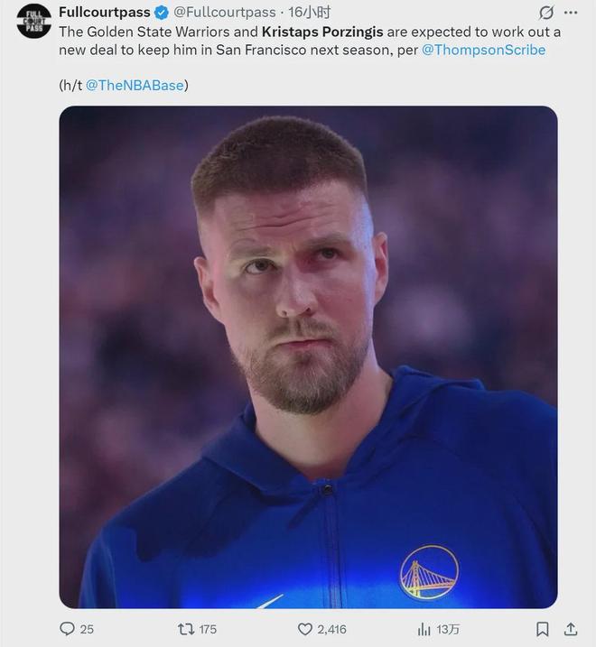Open the @ThompsonScribe mention link

click(x=483, y=50)
